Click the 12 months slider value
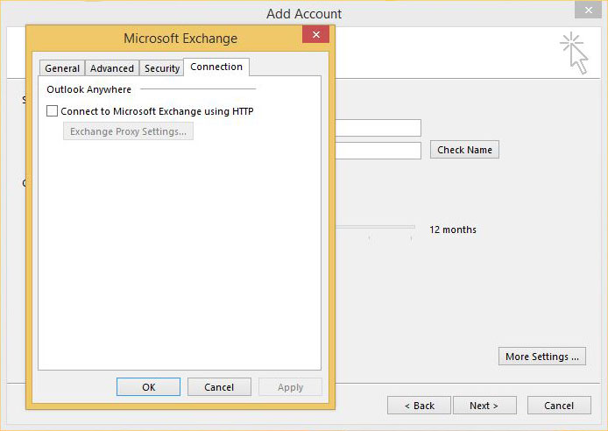The image size is (608, 431). tap(453, 230)
